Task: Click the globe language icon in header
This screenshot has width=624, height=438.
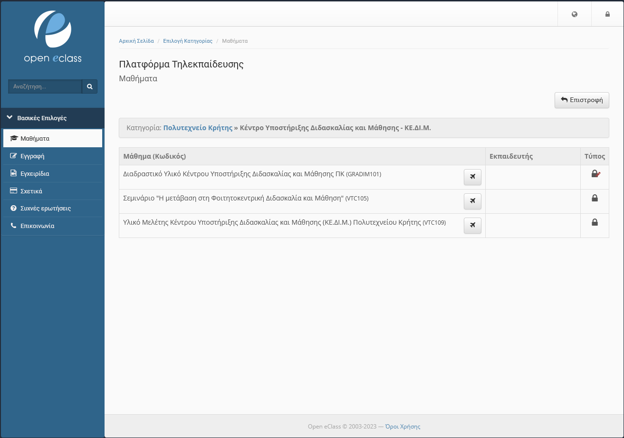Action: coord(575,14)
